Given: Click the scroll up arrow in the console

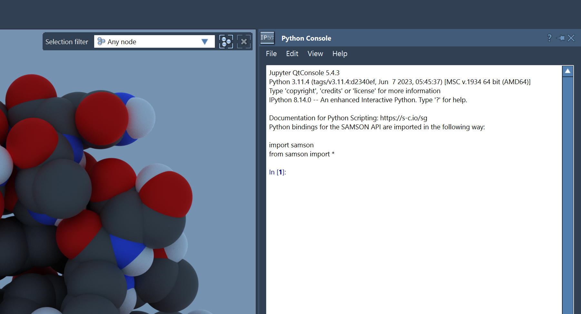Looking at the screenshot, I should 567,71.
